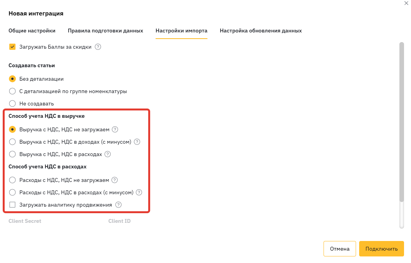The height and width of the screenshot is (263, 411).
Task: Select С детализацией по группе номенклатуры option
Action: pyautogui.click(x=12, y=91)
